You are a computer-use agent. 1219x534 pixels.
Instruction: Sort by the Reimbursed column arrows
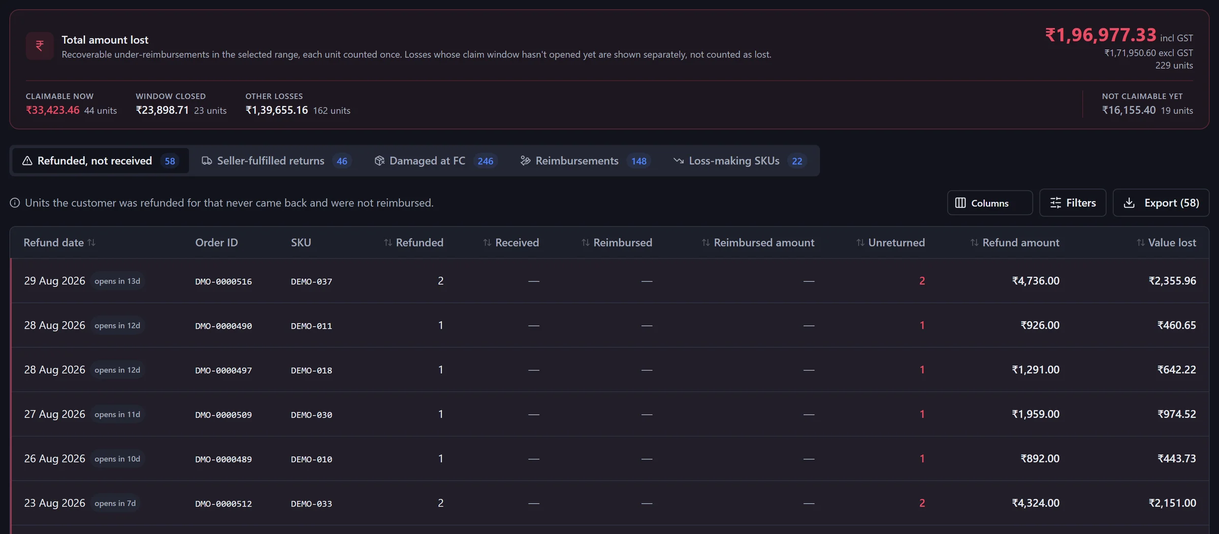(x=586, y=242)
